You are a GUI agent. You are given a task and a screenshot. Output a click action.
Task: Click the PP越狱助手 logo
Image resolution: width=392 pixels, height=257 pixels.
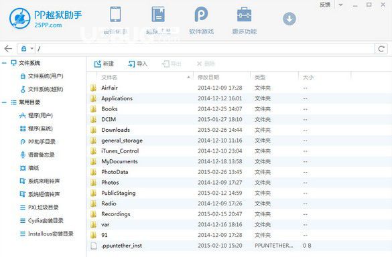pyautogui.click(x=46, y=18)
